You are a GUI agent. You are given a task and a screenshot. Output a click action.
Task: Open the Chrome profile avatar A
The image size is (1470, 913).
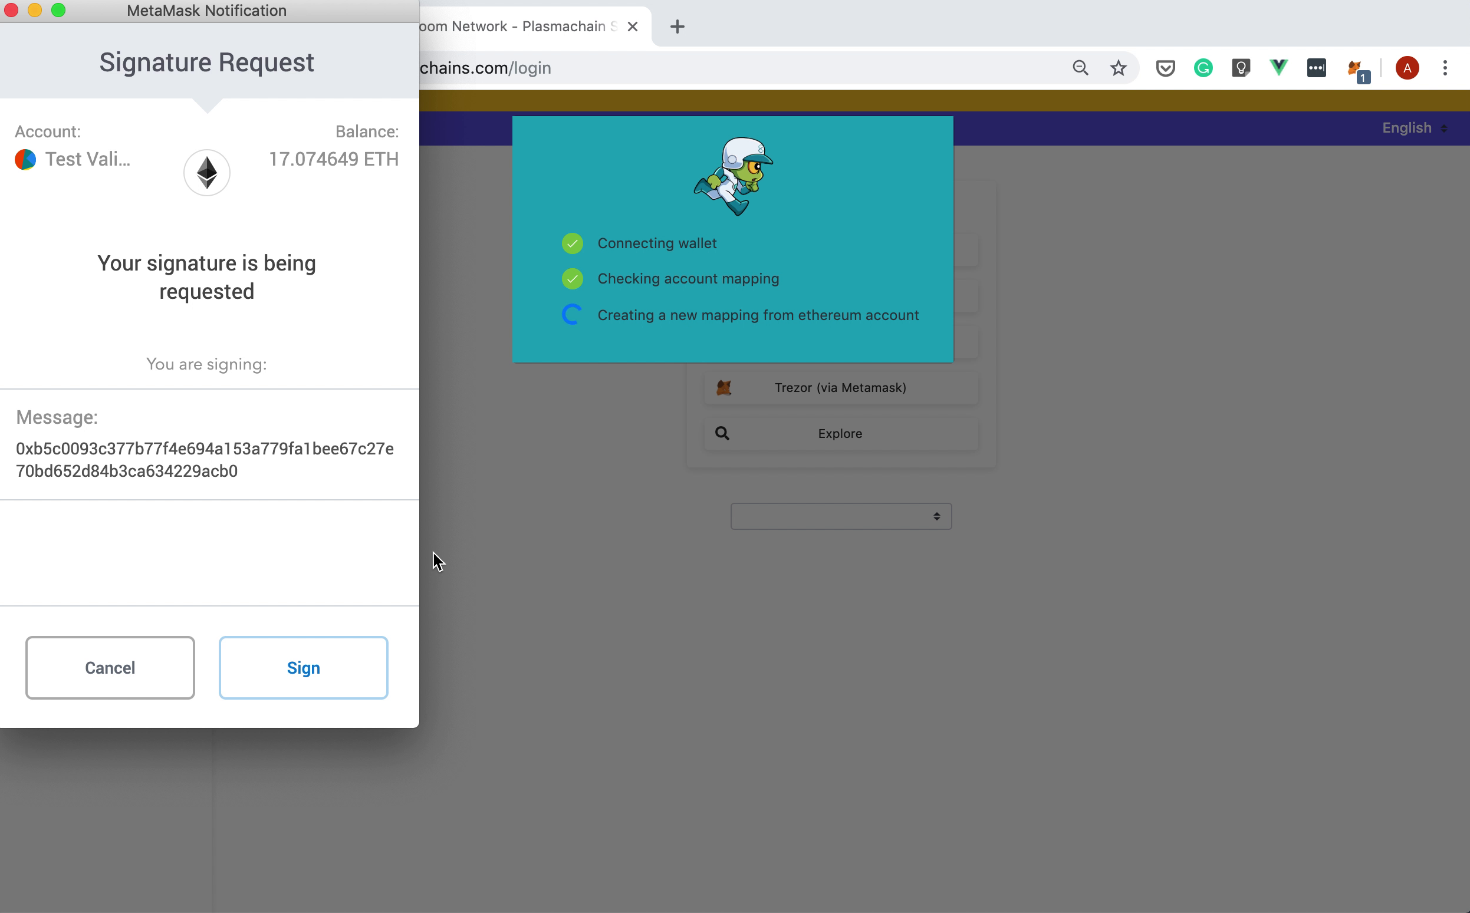(x=1406, y=68)
